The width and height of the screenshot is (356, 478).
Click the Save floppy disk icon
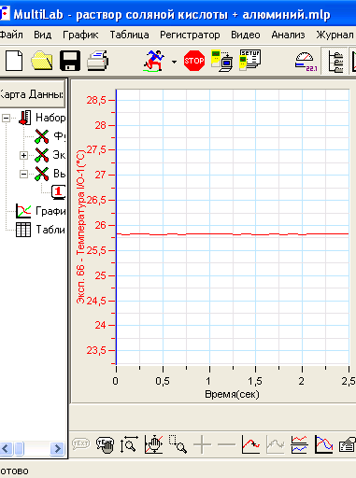point(70,61)
